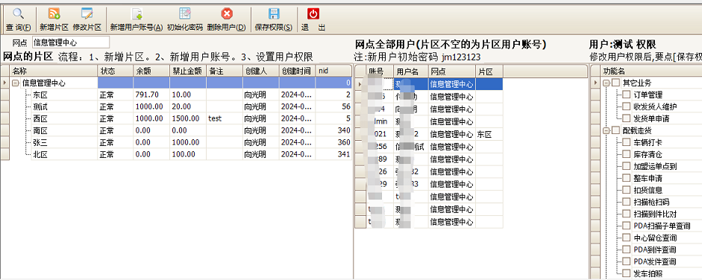Check the 整车申请 permission

(626, 178)
